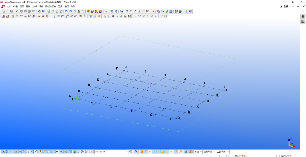
Task: Click the measure angle icon
Action: [139, 12]
